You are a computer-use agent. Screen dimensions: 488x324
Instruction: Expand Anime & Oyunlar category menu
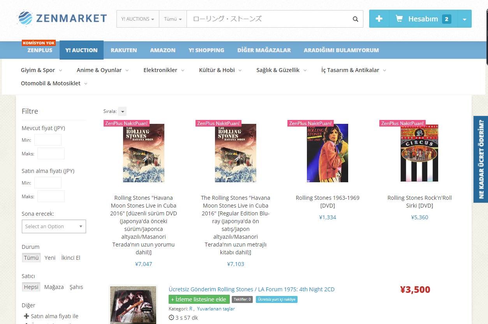click(102, 70)
